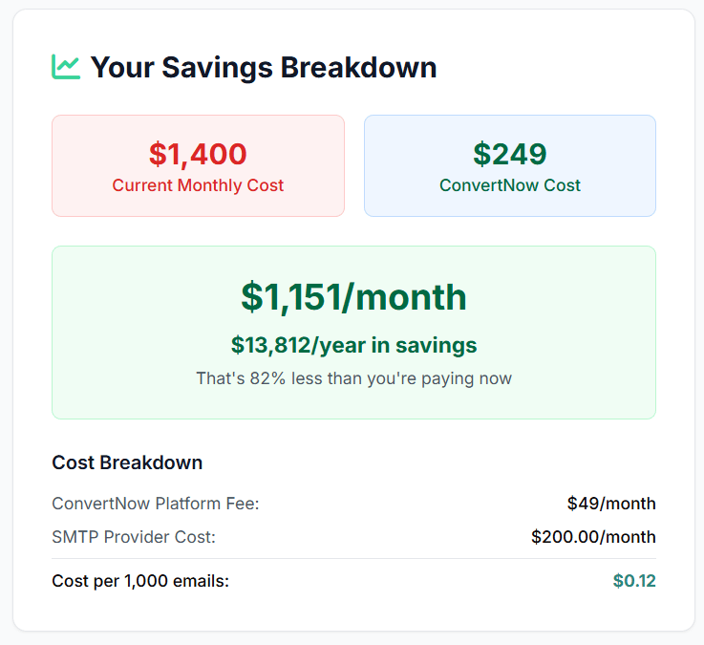Viewport: 704px width, 645px height.
Task: Click the $1,151/month savings figure
Action: [353, 297]
